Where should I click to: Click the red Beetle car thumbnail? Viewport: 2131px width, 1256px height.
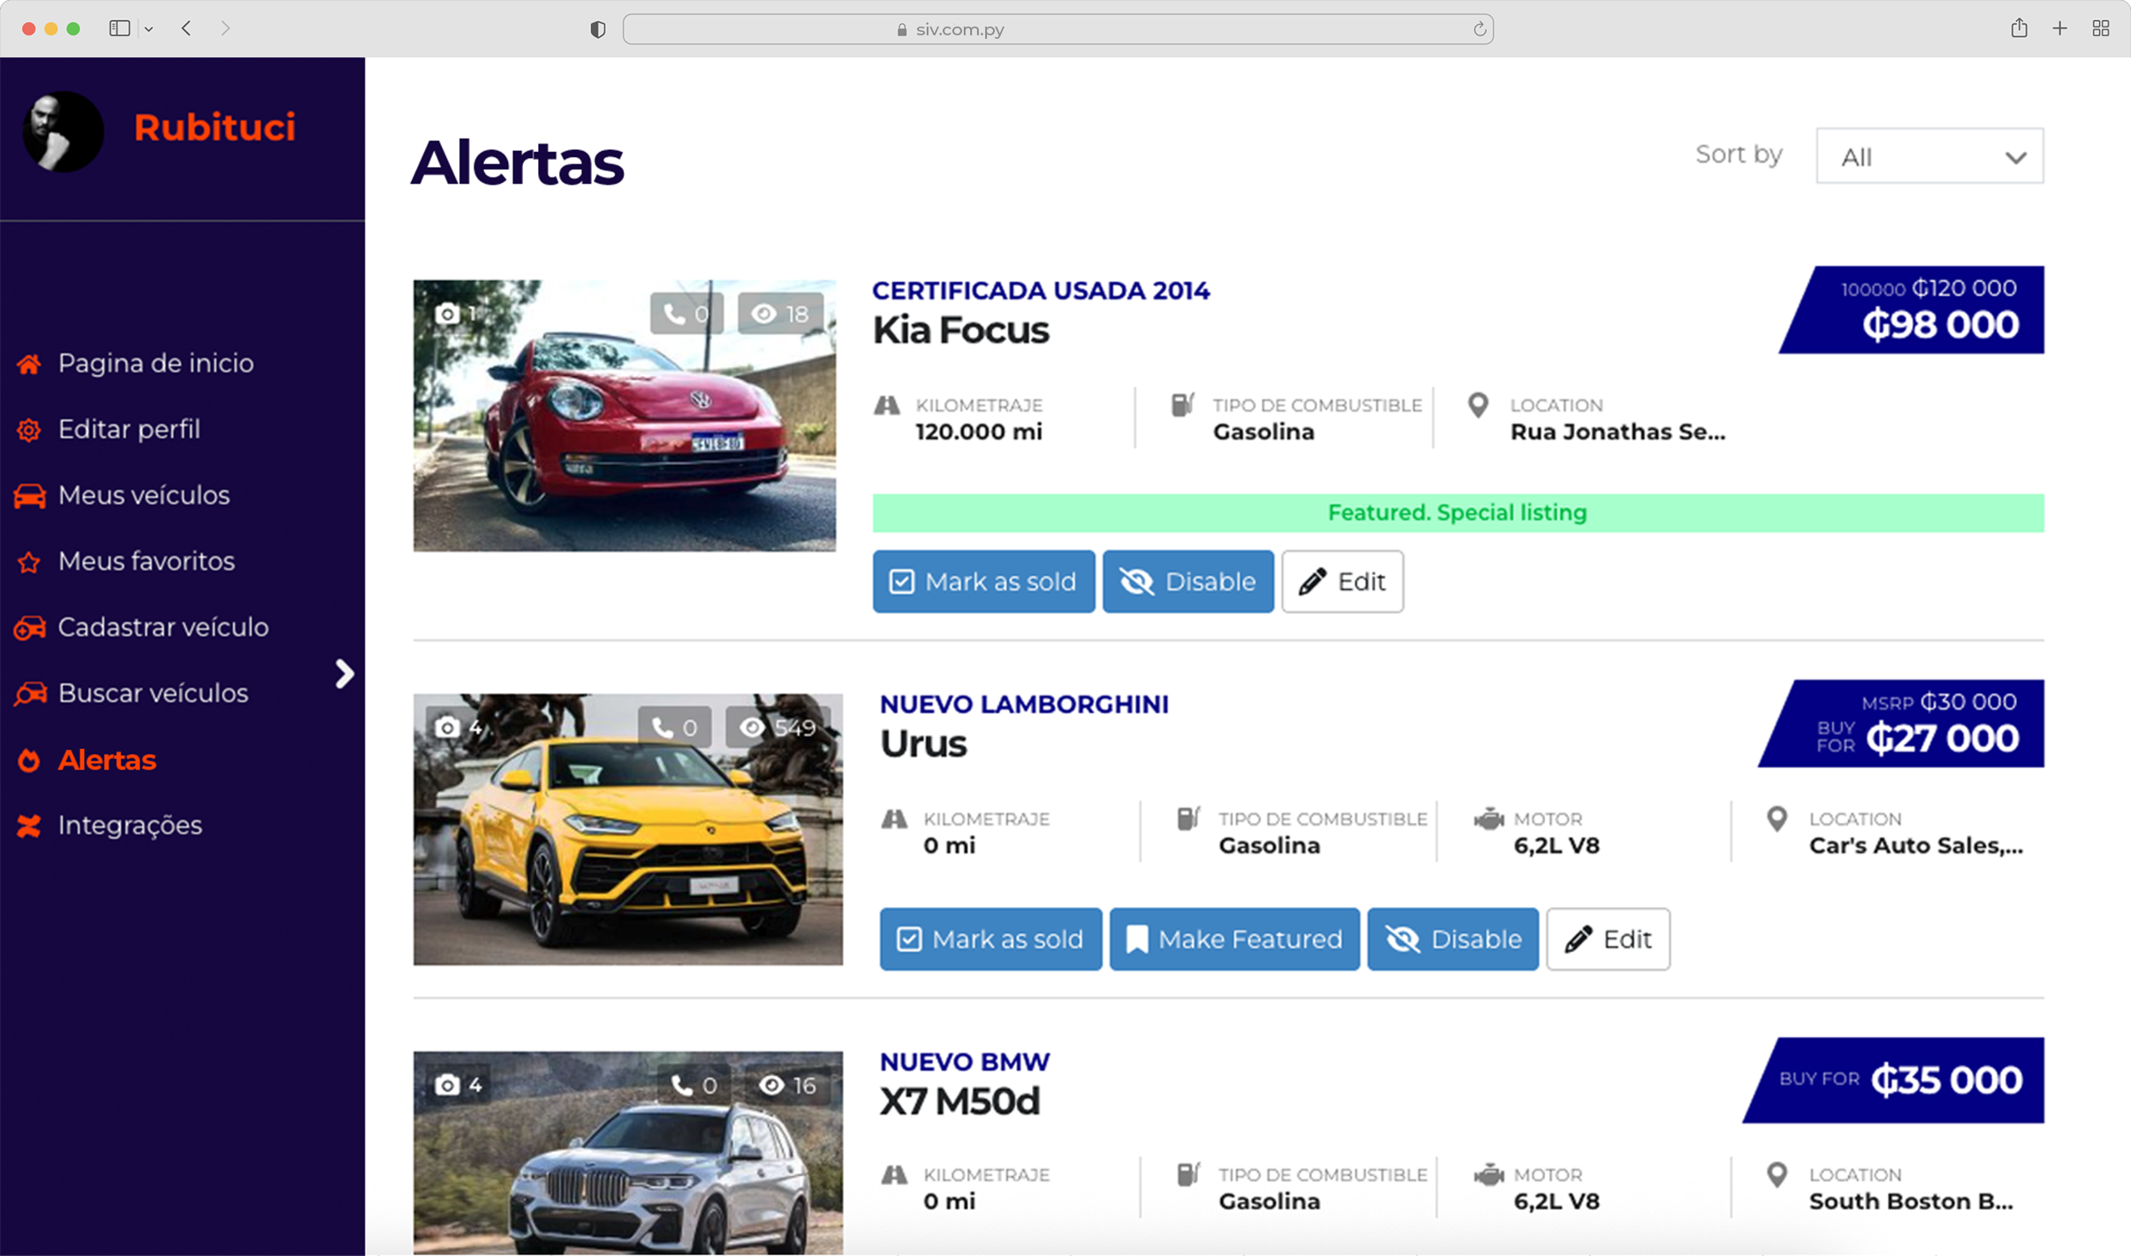point(625,416)
